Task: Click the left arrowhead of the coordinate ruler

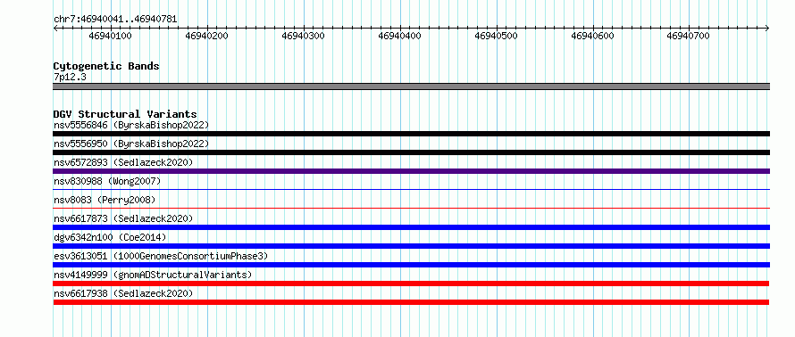Action: tap(55, 29)
